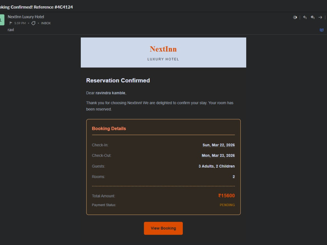Click the 5:59 PM timestamp
This screenshot has height=245, width=327.
20,23
